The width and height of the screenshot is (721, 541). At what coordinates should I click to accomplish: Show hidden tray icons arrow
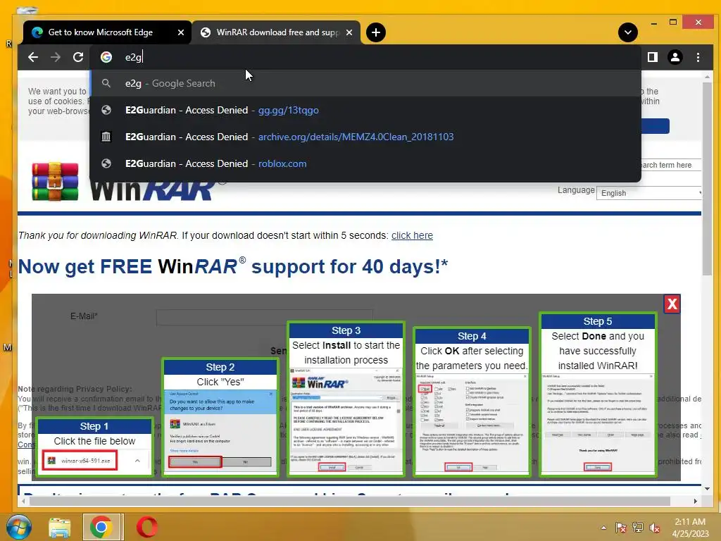603,528
